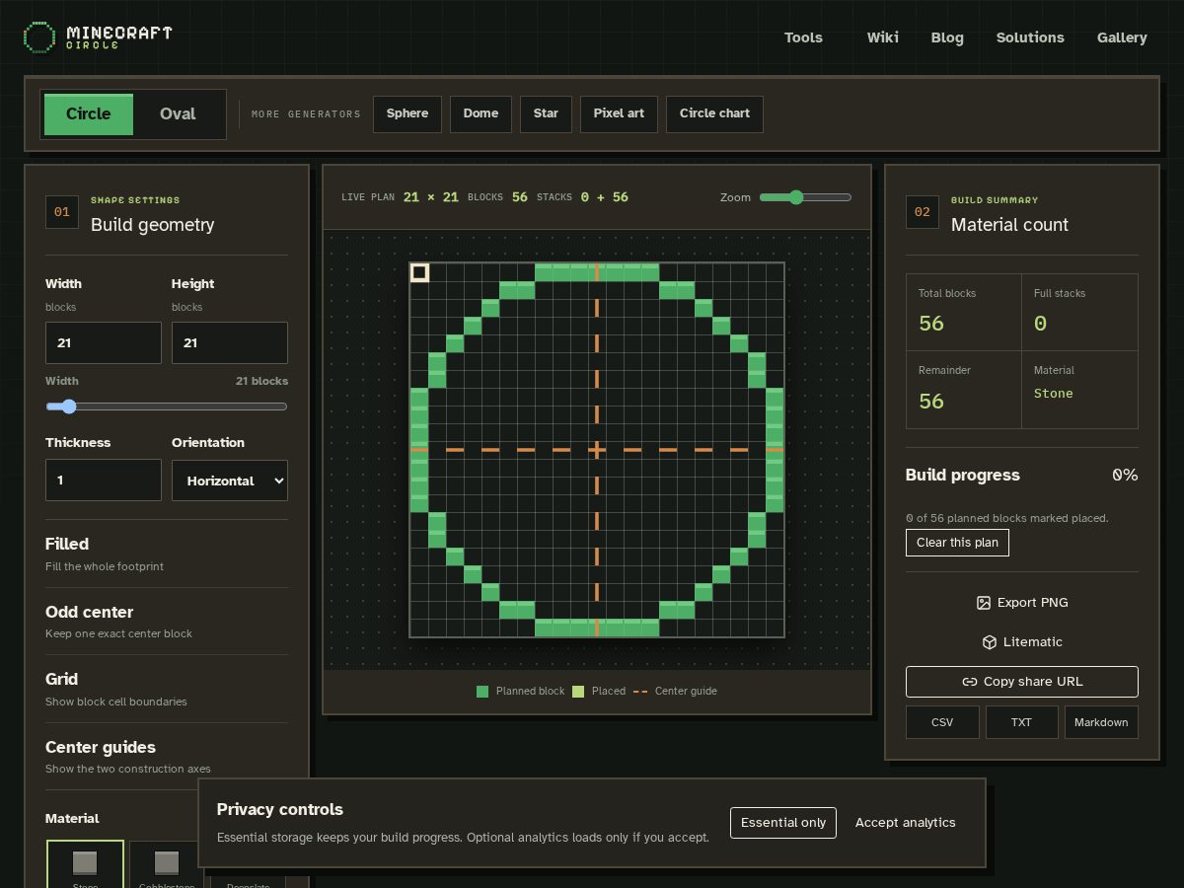Toggle the Center guides option
The height and width of the screenshot is (888, 1184).
click(x=167, y=757)
